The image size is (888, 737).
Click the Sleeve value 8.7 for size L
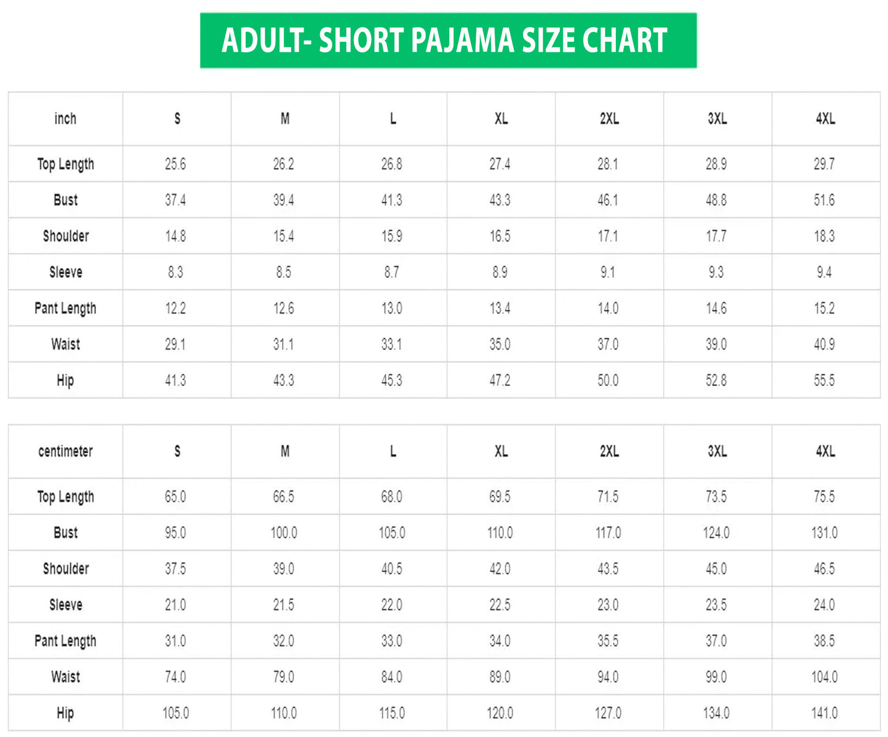point(391,272)
